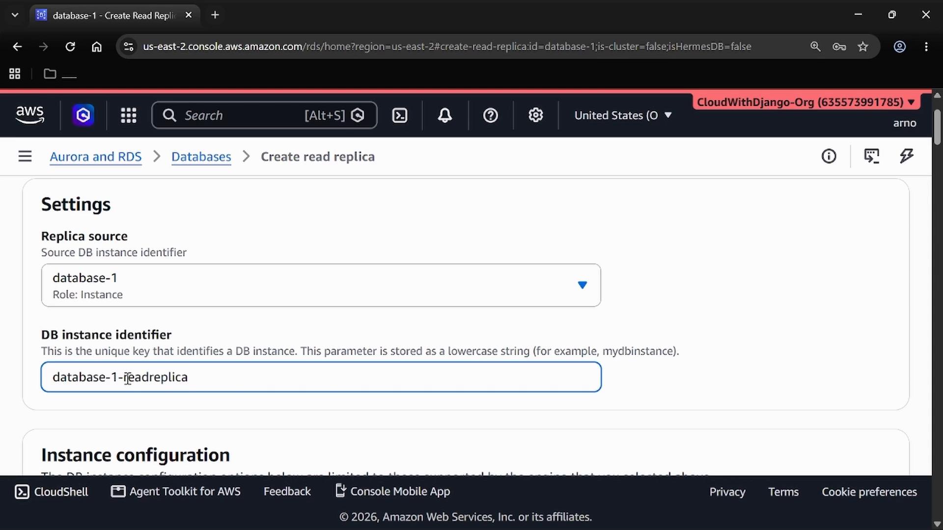Screen dimensions: 943x530
Task: Click the DB instance identifier input field
Action: 321,377
